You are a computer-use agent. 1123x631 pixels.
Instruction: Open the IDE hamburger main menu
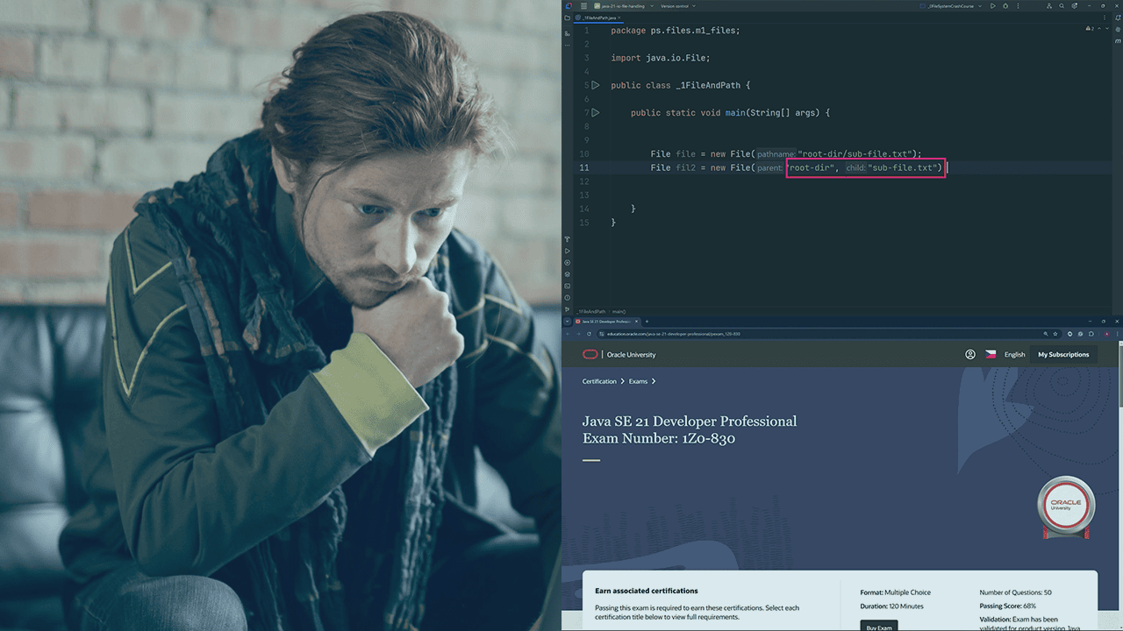click(583, 6)
